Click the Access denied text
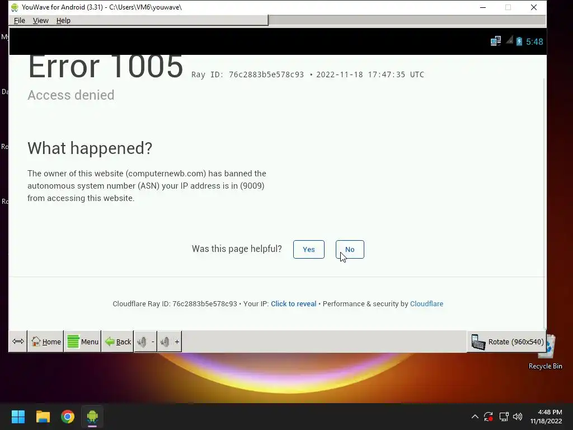 [71, 95]
